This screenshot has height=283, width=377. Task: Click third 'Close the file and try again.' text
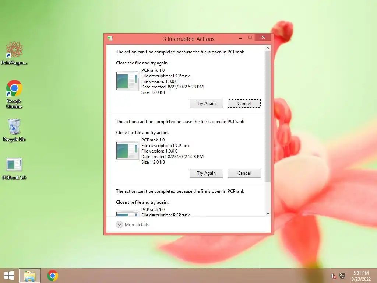[x=142, y=202]
